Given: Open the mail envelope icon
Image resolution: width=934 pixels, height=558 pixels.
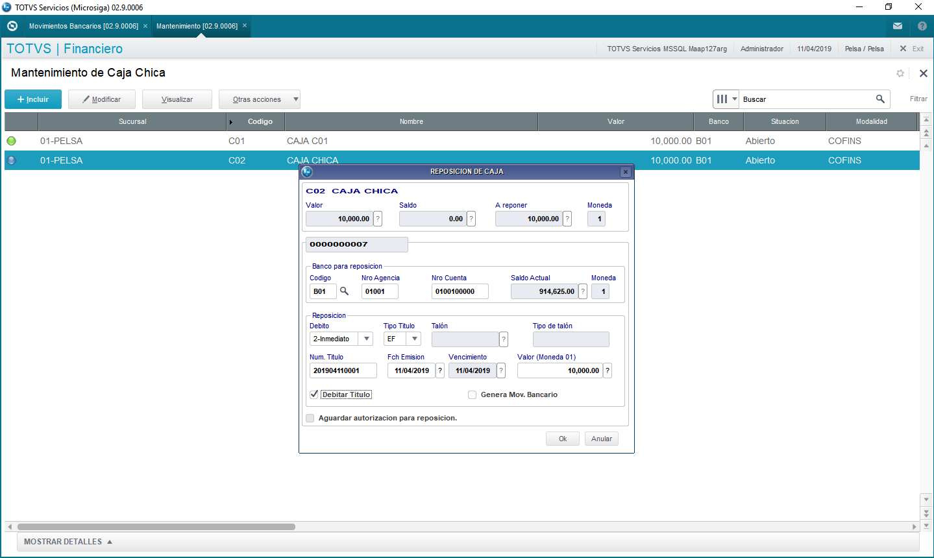Looking at the screenshot, I should click(898, 26).
